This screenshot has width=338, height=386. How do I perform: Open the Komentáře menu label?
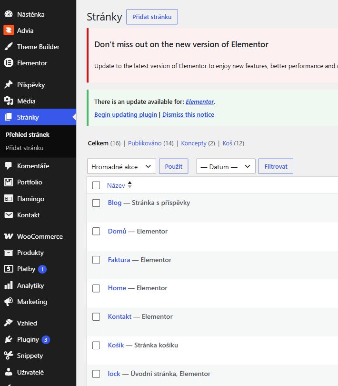tap(33, 166)
